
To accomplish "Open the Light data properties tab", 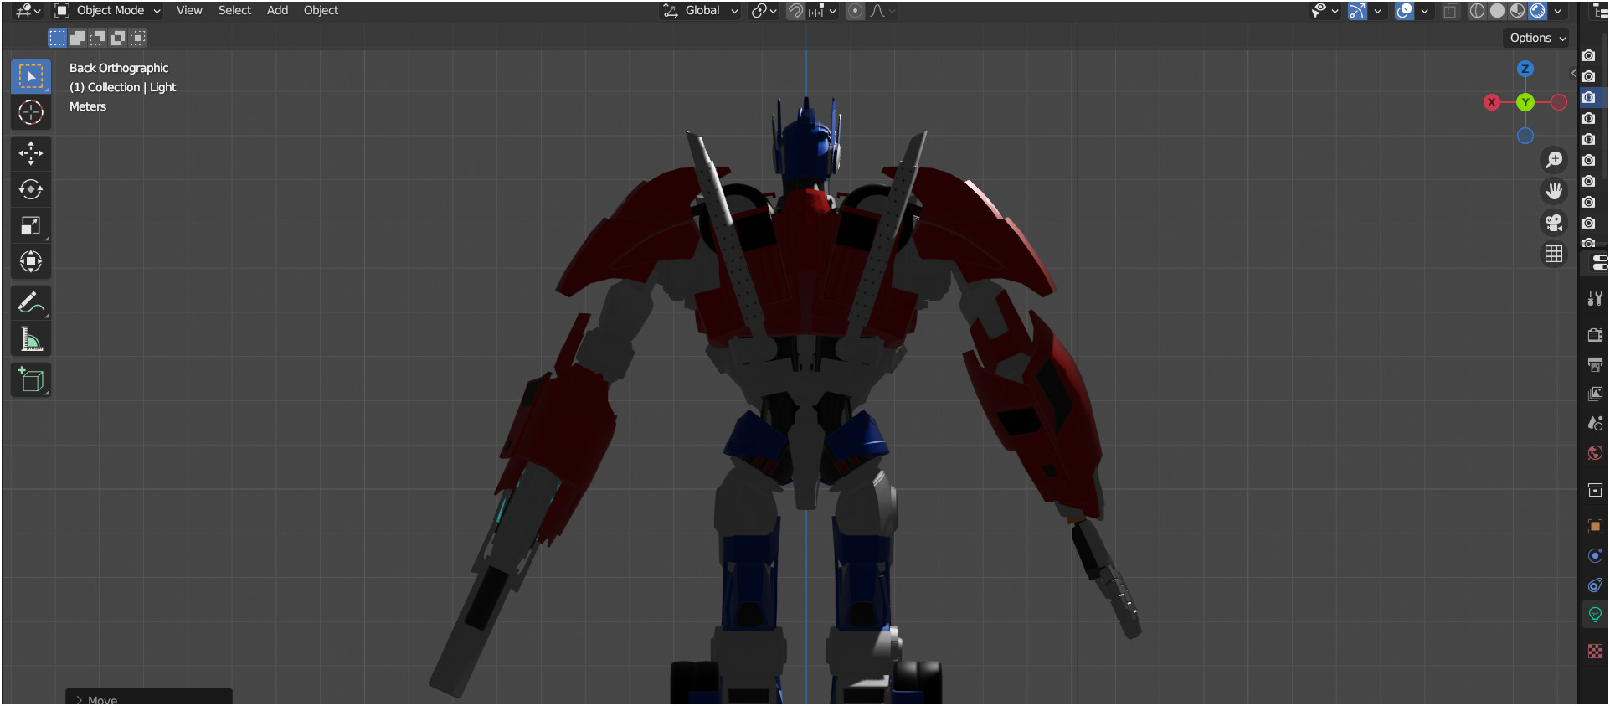I will (x=1595, y=615).
